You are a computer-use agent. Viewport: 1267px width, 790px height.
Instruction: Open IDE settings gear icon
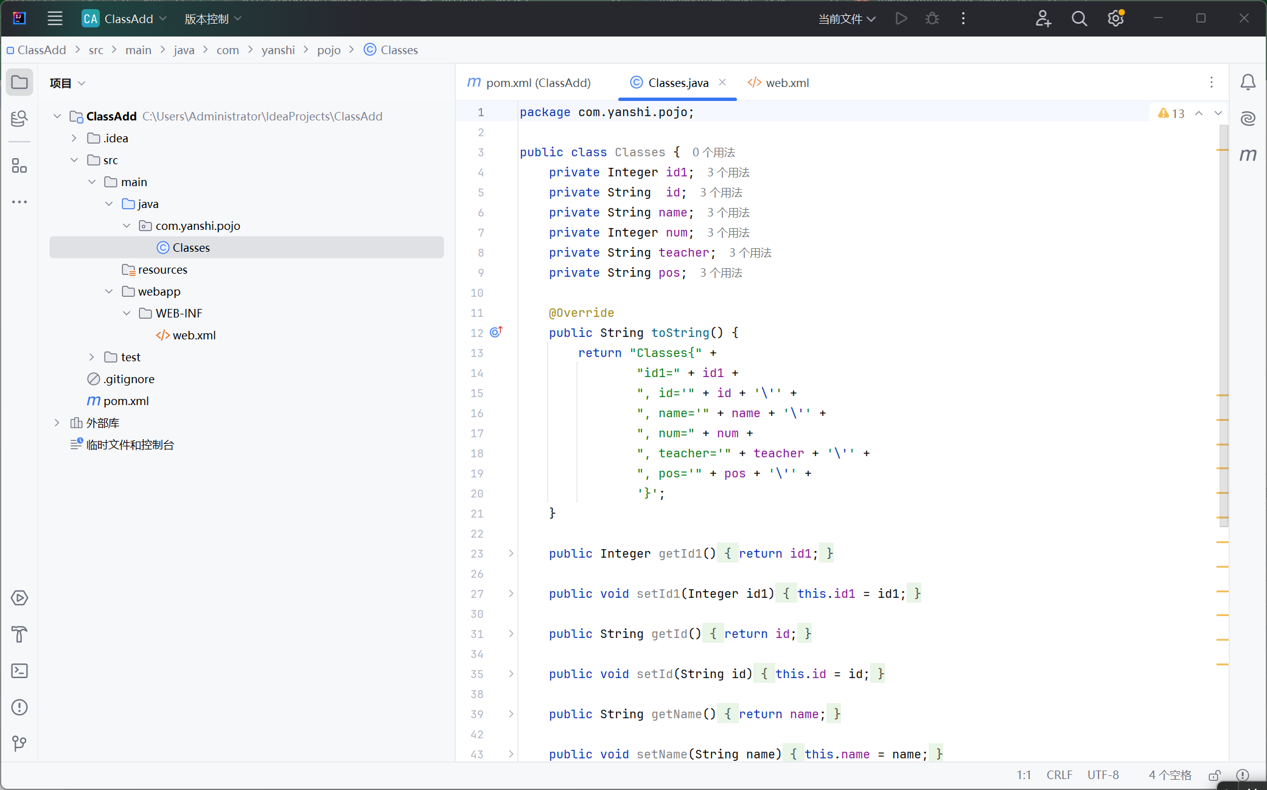click(x=1115, y=19)
